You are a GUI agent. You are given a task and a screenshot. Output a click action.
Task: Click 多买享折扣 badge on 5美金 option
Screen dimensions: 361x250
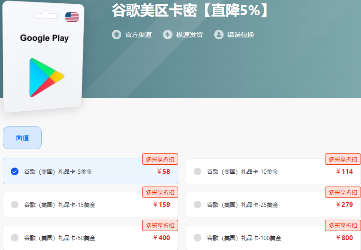point(160,159)
